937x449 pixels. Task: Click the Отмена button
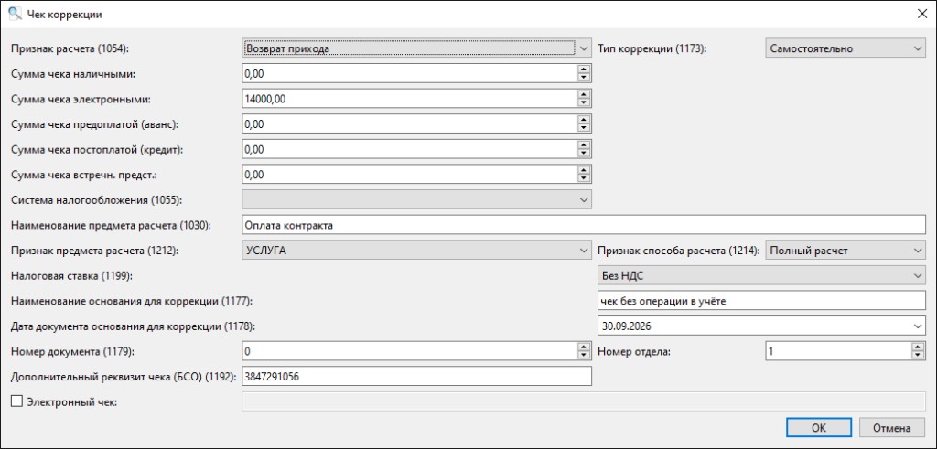click(x=891, y=427)
